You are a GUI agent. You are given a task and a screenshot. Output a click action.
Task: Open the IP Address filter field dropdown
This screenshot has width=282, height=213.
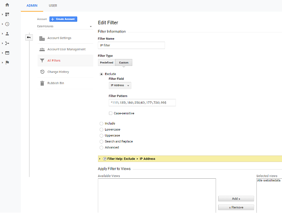(x=120, y=85)
